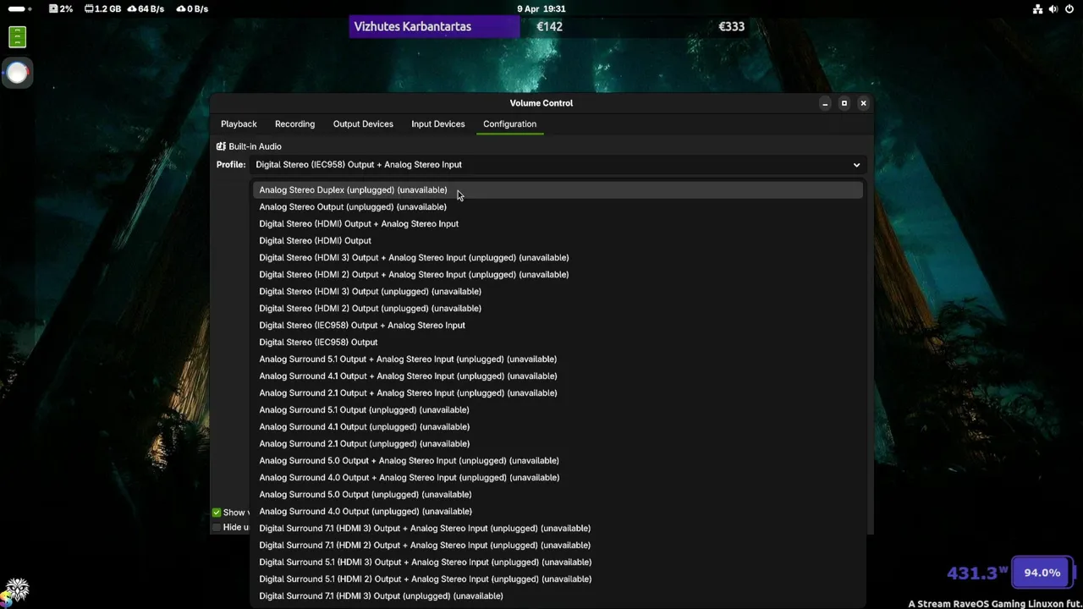Image resolution: width=1083 pixels, height=609 pixels.
Task: Choose Digital Surround 7.1 (HDMI 2) Output + Analog Stereo Input
Action: (558, 546)
